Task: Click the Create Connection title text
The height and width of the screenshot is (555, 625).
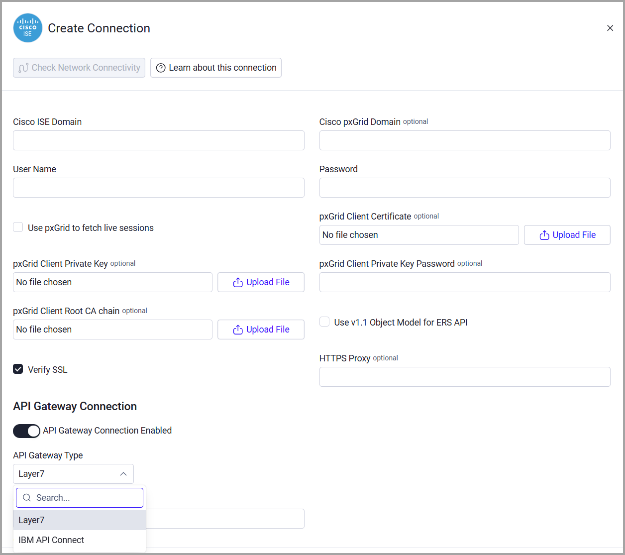Action: click(x=99, y=28)
